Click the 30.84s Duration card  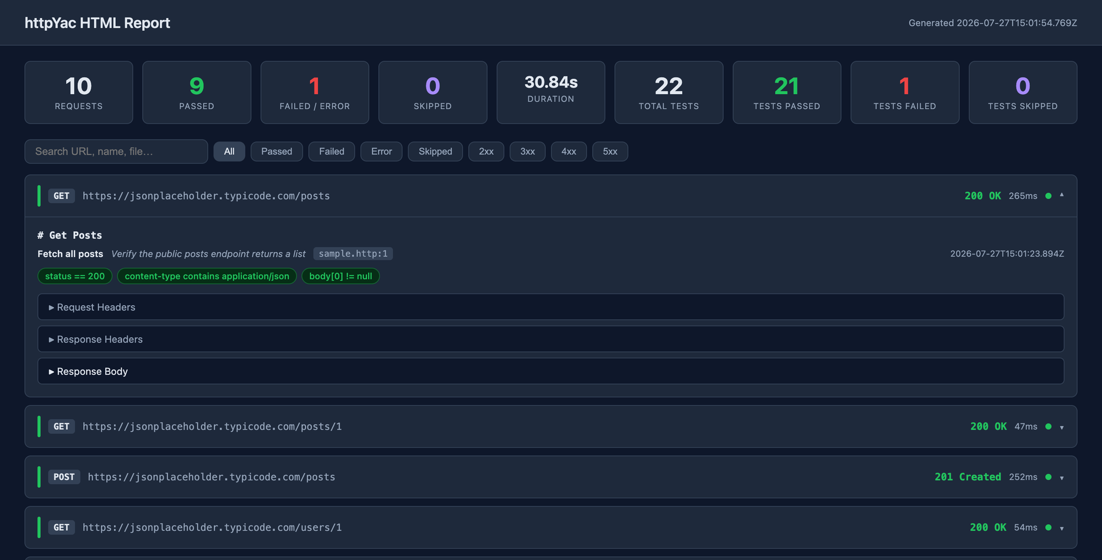(551, 93)
